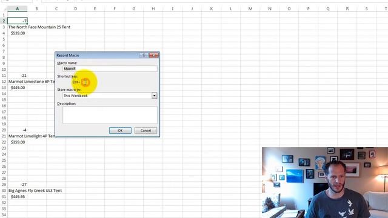
Task: Select 'The North Face Mountain 25 Tent' cell
Action: pyautogui.click(x=18, y=27)
